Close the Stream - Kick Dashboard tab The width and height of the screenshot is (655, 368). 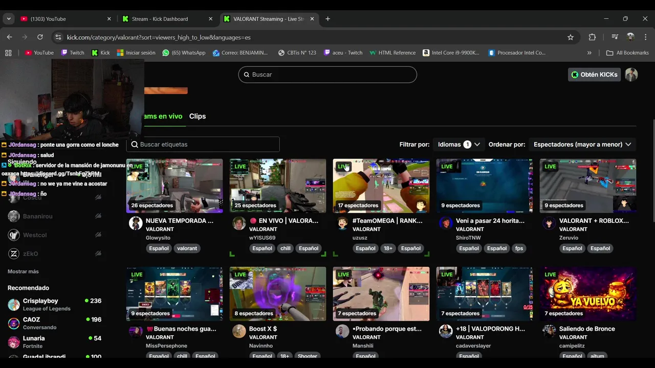210,19
